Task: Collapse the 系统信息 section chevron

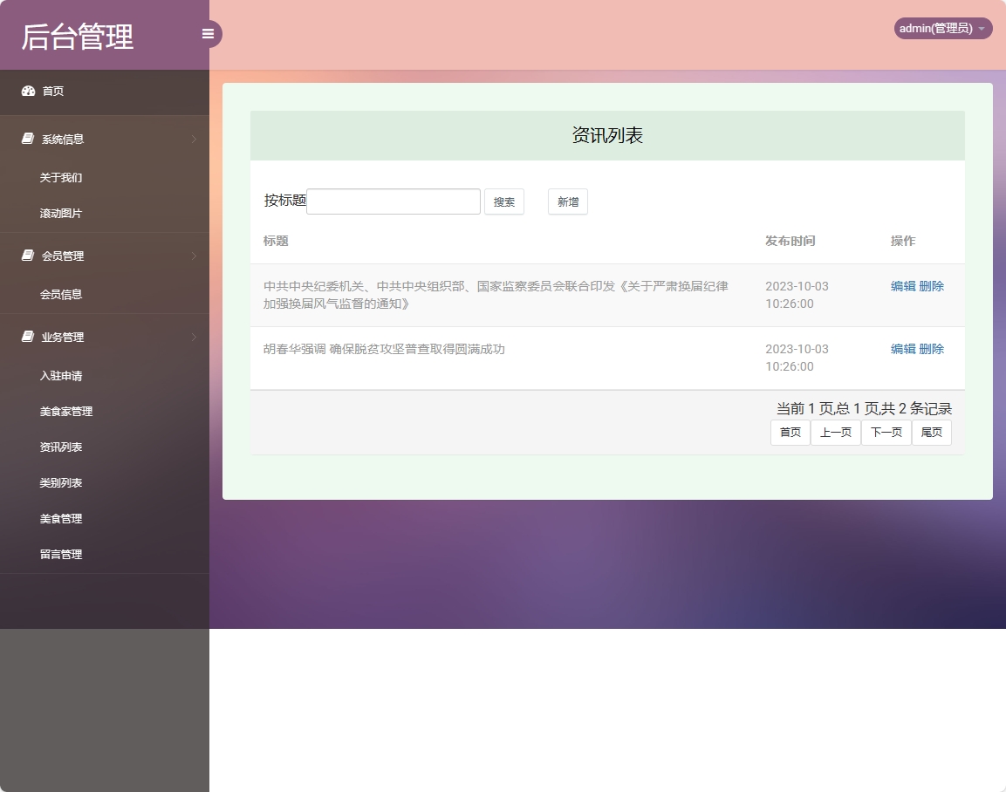Action: pyautogui.click(x=194, y=139)
